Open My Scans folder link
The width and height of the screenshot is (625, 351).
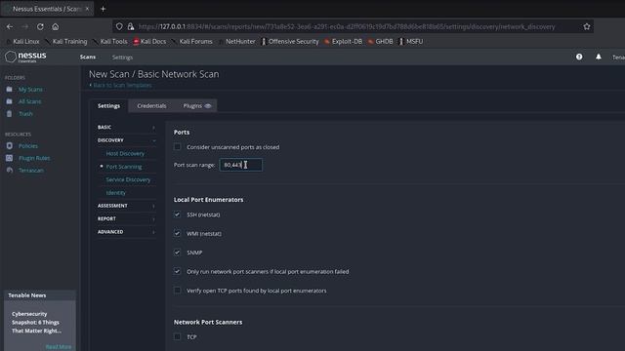(30, 90)
